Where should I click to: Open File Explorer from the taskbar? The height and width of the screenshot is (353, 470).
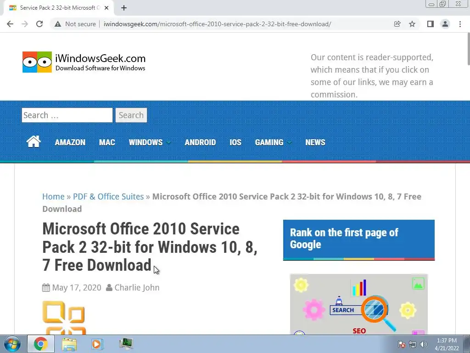(69, 344)
